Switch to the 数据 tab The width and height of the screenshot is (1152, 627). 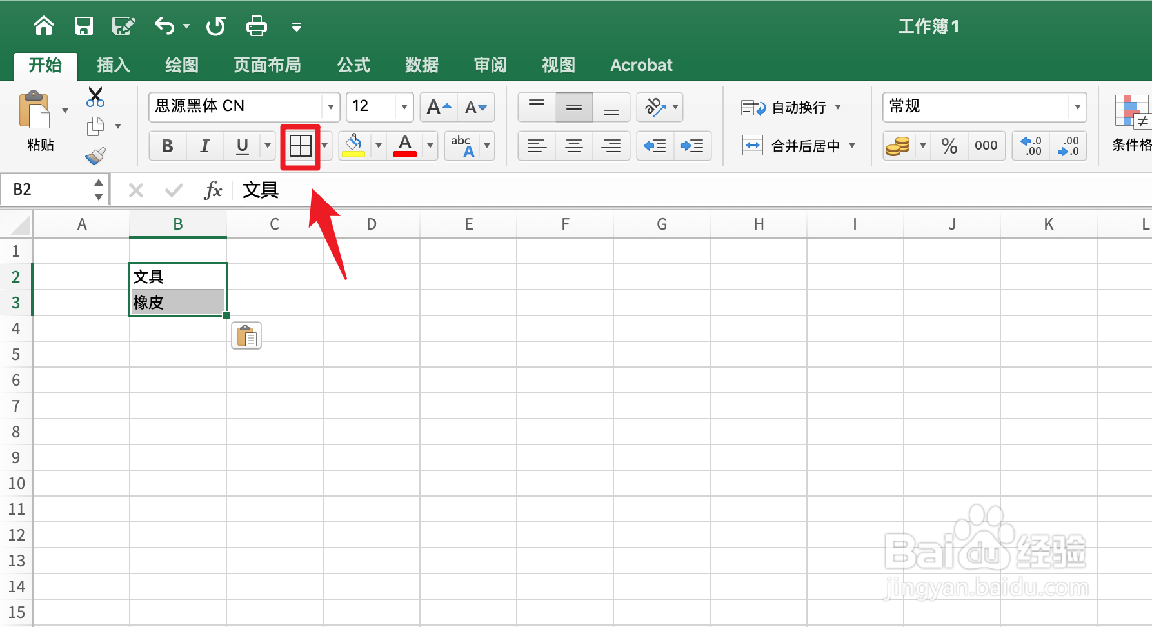click(422, 65)
